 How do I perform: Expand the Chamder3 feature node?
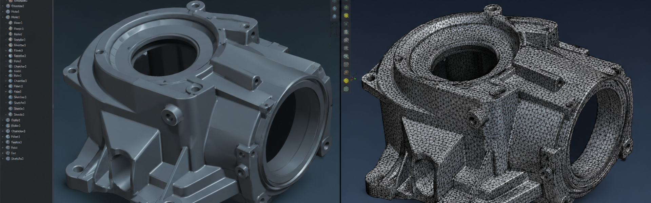pyautogui.click(x=3, y=131)
